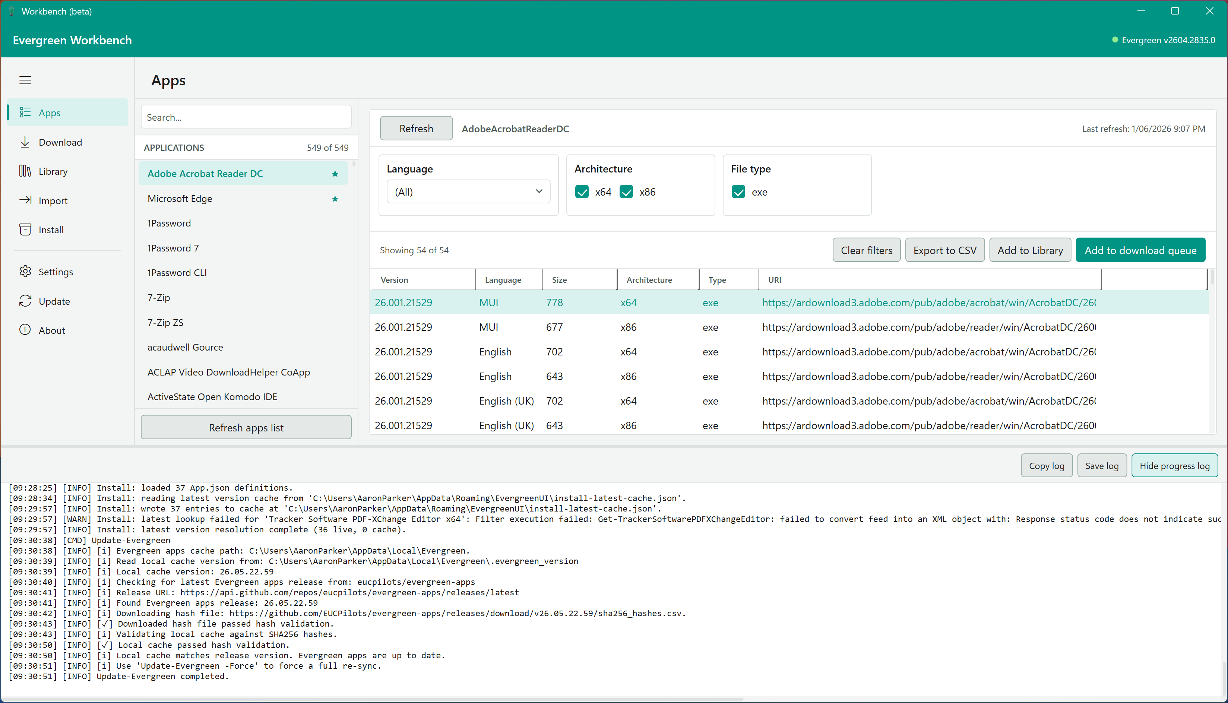Click the Settings gear icon
Image resolution: width=1228 pixels, height=703 pixels.
(x=25, y=271)
